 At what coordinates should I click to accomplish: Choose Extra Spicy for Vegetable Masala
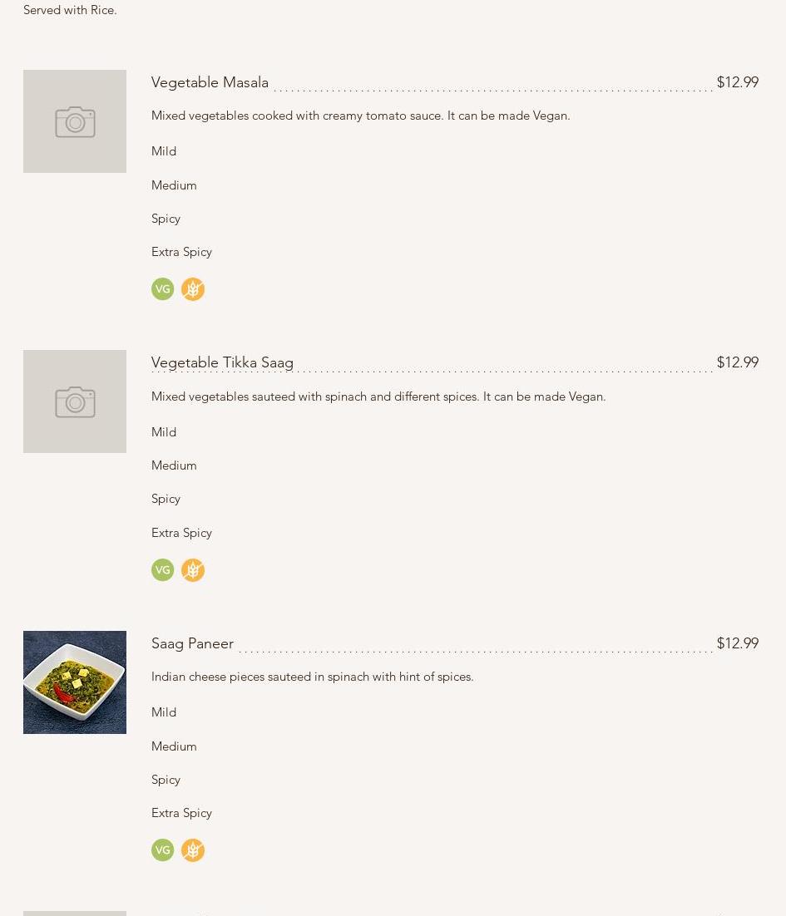(181, 252)
